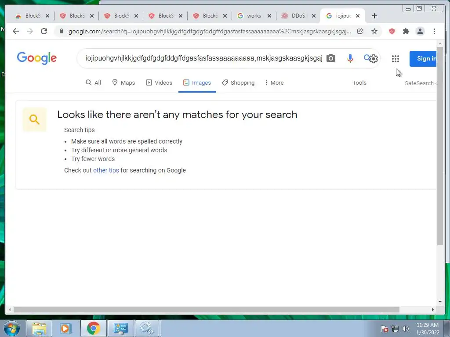Expand the More search categories menu
Image resolution: width=450 pixels, height=337 pixels.
click(274, 83)
